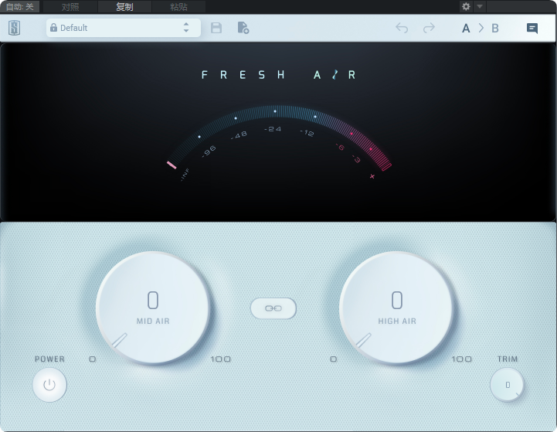Redo the change with the right arrow
Image resolution: width=557 pixels, height=432 pixels.
click(x=429, y=28)
